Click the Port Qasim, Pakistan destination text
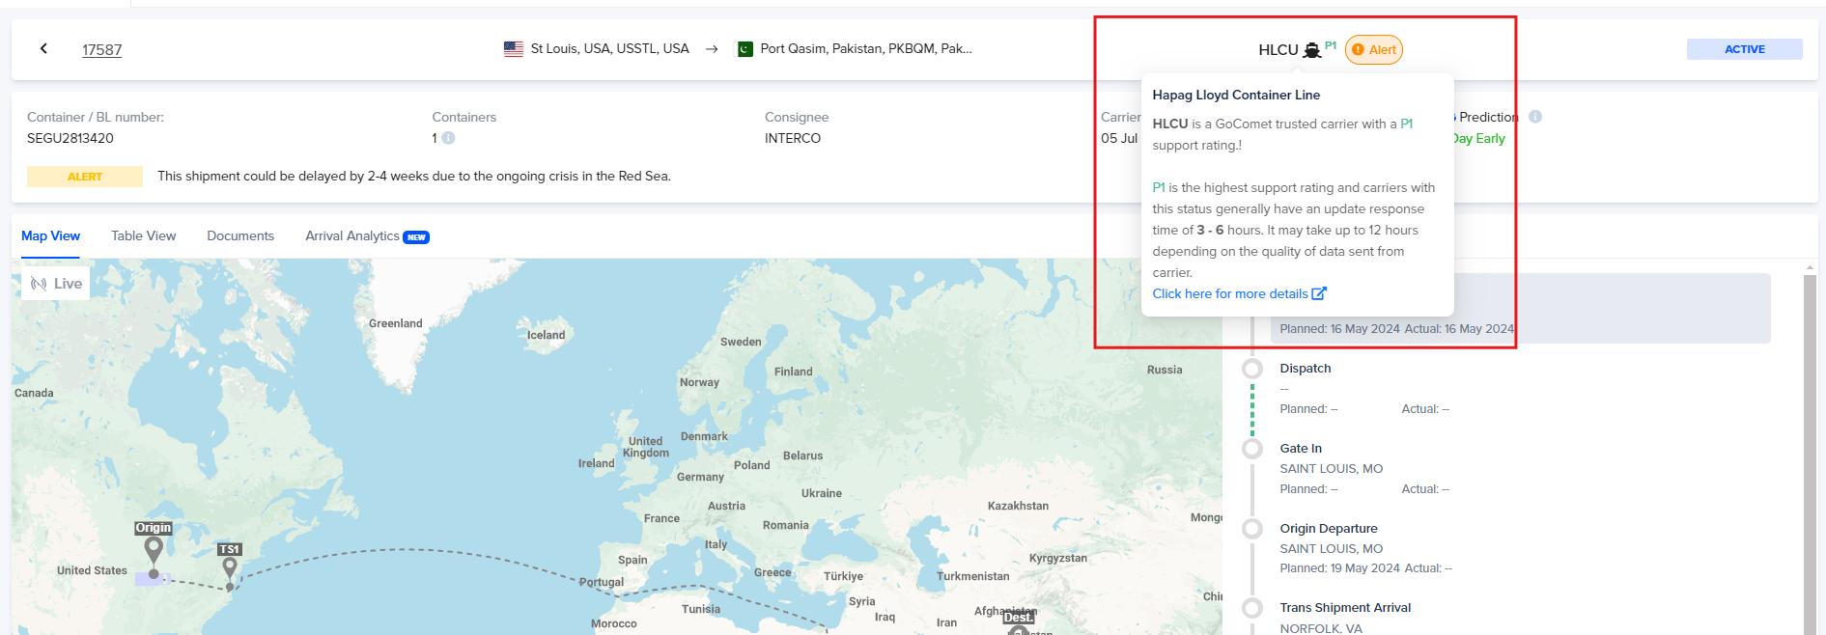This screenshot has width=1826, height=635. pyautogui.click(x=866, y=48)
